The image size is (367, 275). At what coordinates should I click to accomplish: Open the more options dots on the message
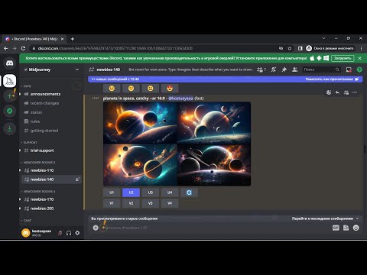coord(355,92)
